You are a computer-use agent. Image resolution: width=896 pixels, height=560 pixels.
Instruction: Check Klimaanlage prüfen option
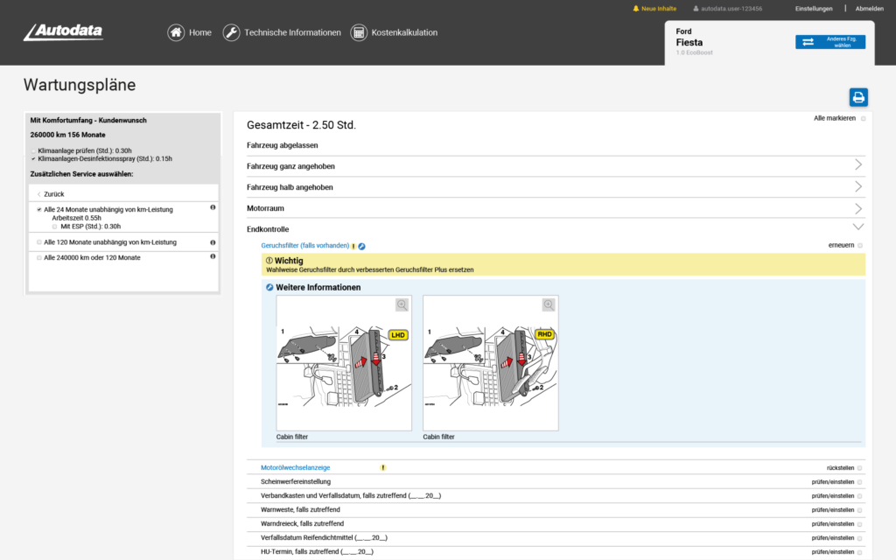[34, 150]
